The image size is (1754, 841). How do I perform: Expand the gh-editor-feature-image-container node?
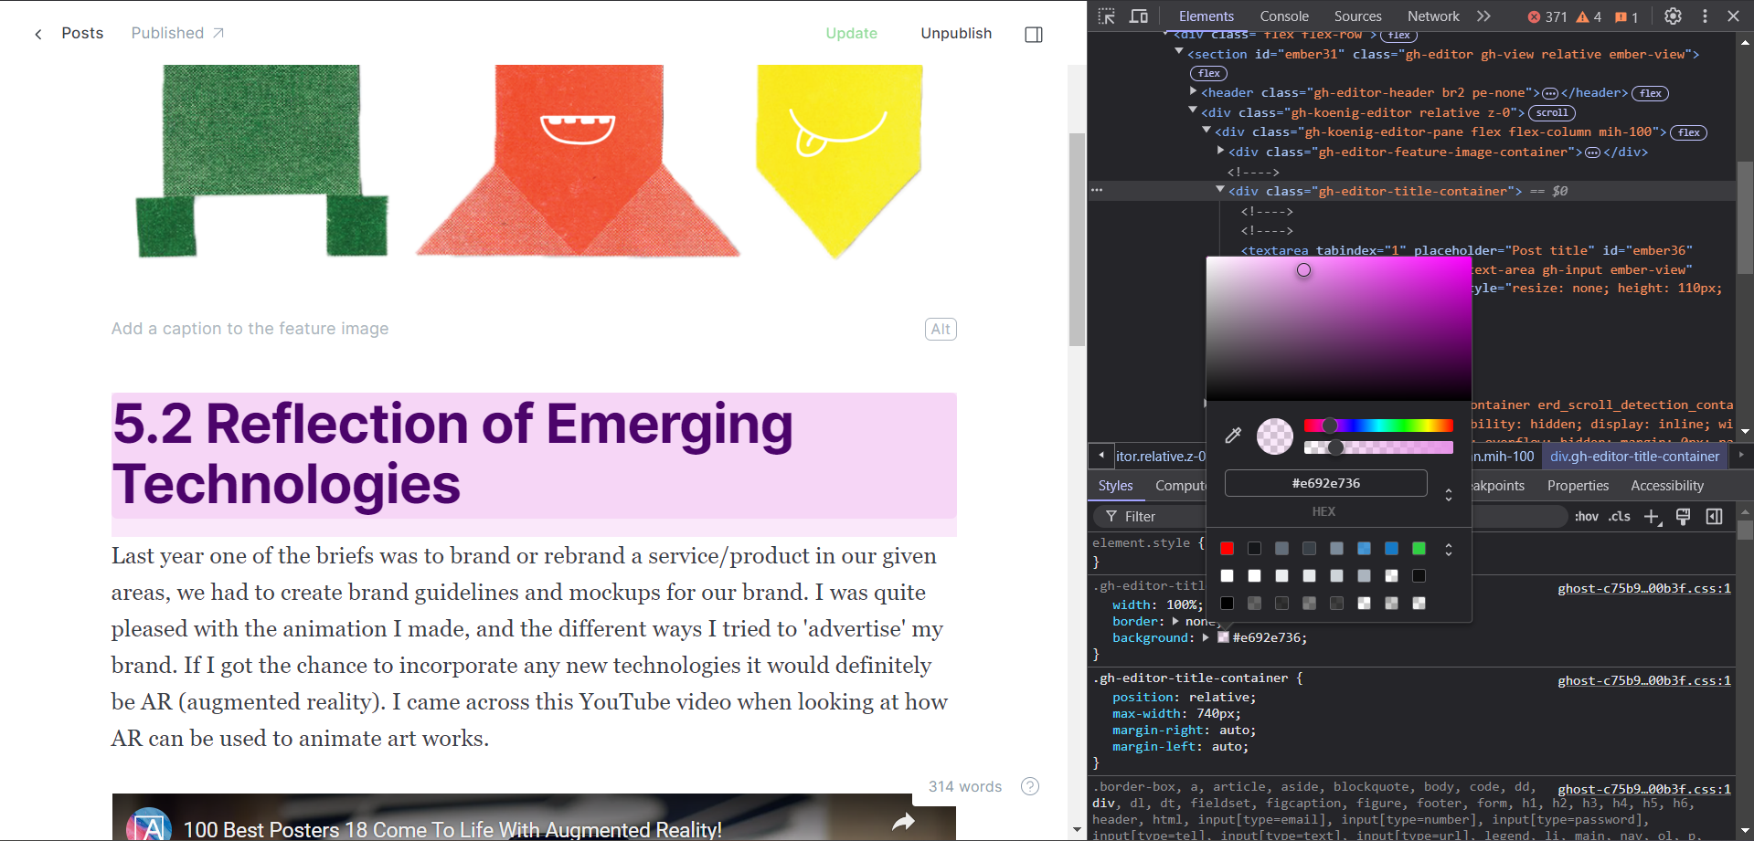click(1221, 151)
